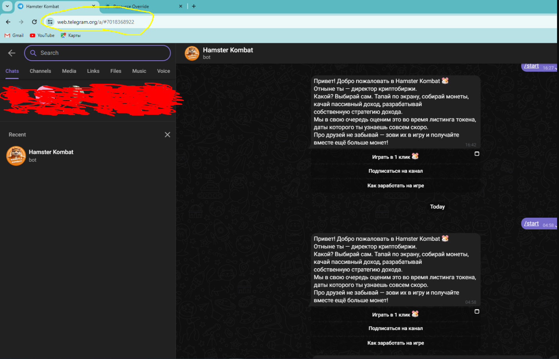Click the Hamster Kombat title in chat header
The height and width of the screenshot is (359, 559).
point(228,50)
